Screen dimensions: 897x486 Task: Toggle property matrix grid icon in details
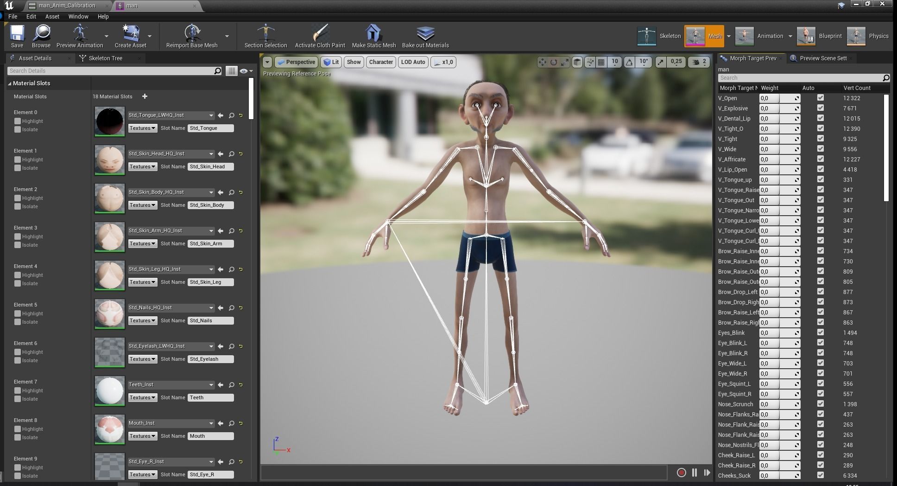coord(231,71)
